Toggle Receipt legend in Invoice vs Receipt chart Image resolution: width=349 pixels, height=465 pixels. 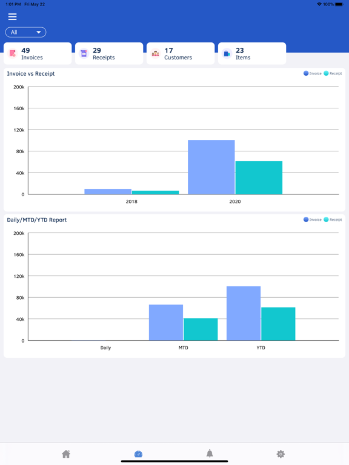pos(333,73)
